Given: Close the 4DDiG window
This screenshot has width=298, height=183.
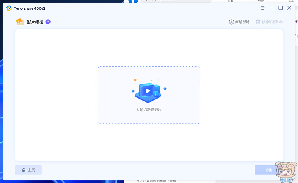Looking at the screenshot, I should click(289, 8).
